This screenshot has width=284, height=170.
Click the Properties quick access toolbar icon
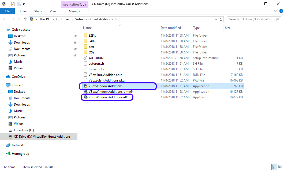click(13, 4)
